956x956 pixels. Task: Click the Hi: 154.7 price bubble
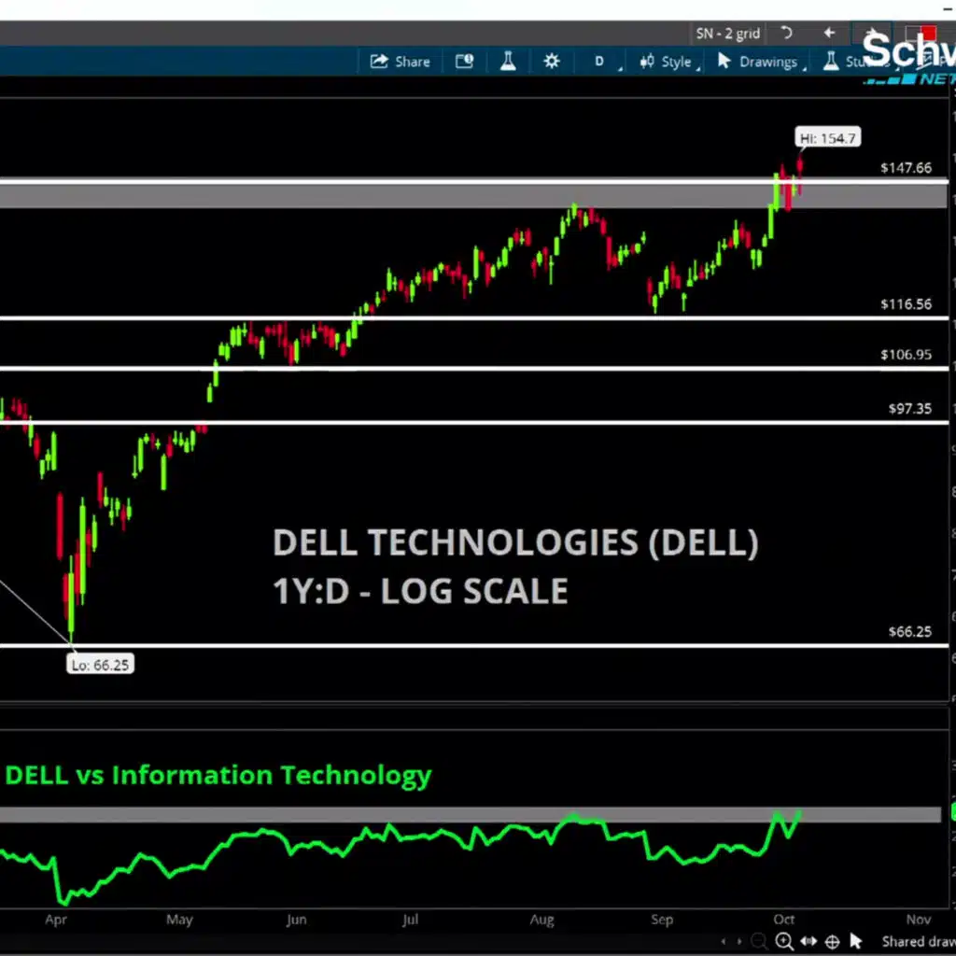coord(827,138)
